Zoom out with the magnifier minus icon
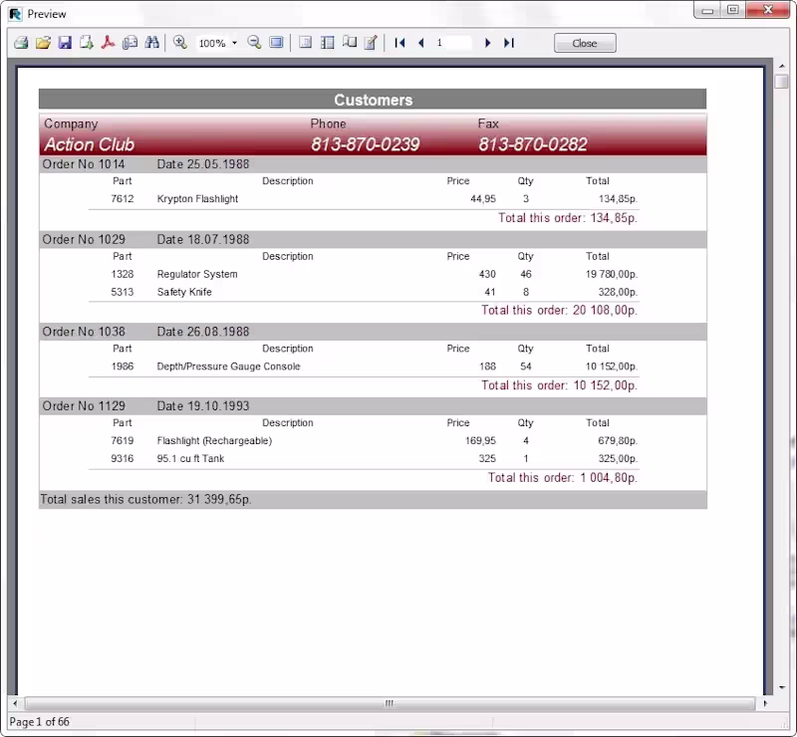Viewport: 797px width, 737px height. 254,43
